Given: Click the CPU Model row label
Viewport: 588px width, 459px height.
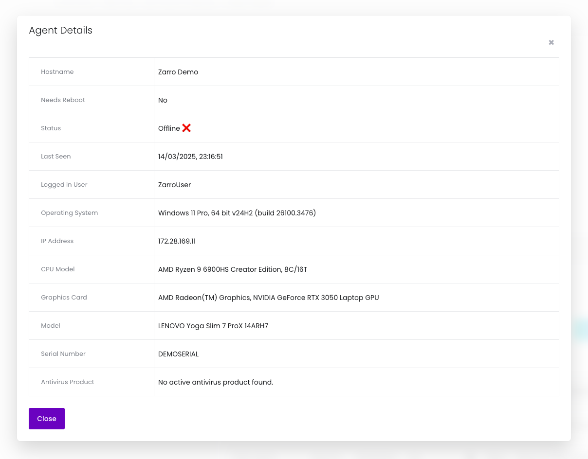Looking at the screenshot, I should pyautogui.click(x=58, y=269).
